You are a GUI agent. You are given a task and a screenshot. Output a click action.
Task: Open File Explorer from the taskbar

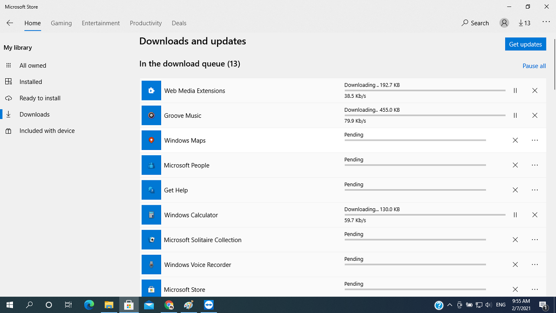pyautogui.click(x=109, y=305)
